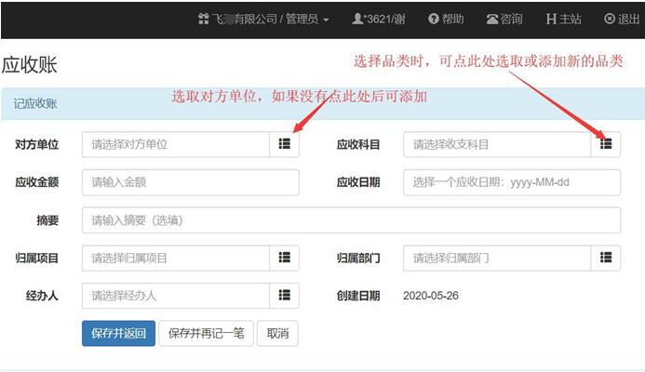Click list icon beside 归属项目 field
This screenshot has width=645, height=372.
point(285,258)
